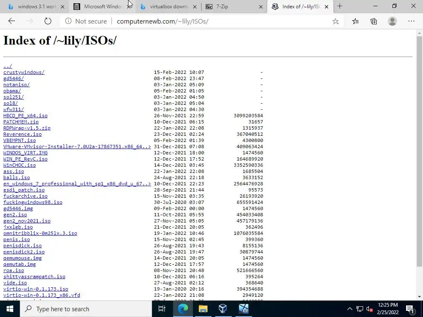Click the address bar URL field
Screen dimensions: 423x317
tap(221, 21)
